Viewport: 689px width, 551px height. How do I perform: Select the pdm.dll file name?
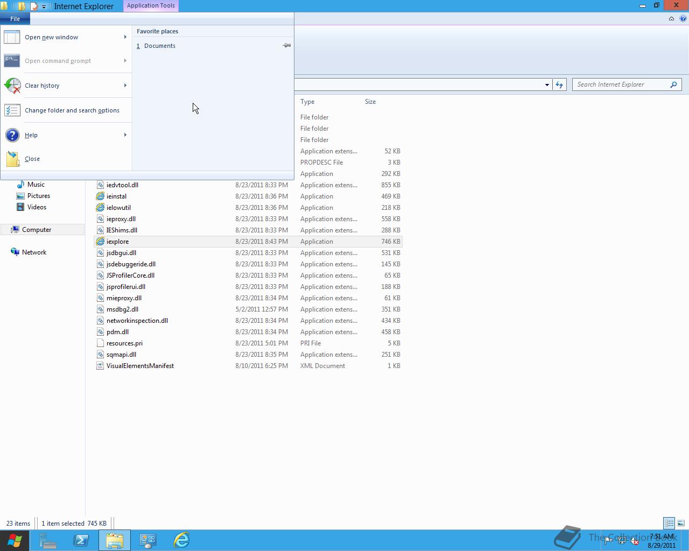(x=117, y=332)
